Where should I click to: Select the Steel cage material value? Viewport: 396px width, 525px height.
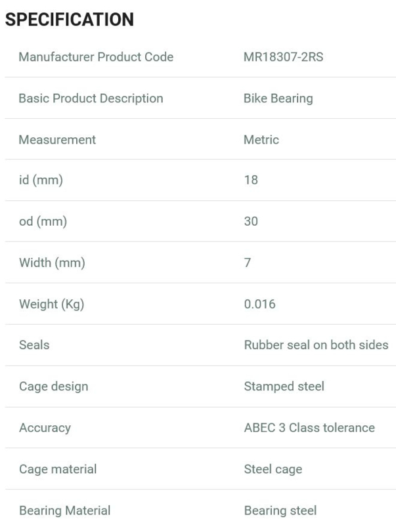[x=273, y=469]
